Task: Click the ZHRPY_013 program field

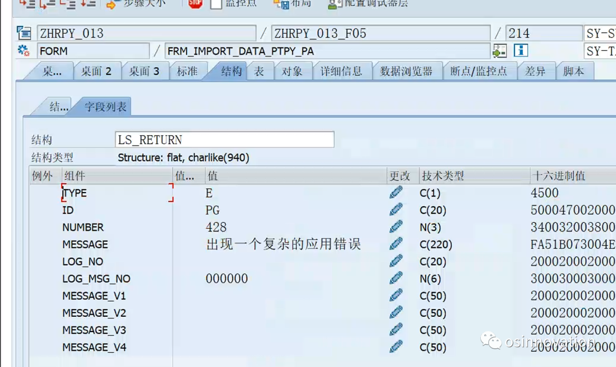Action: click(147, 34)
